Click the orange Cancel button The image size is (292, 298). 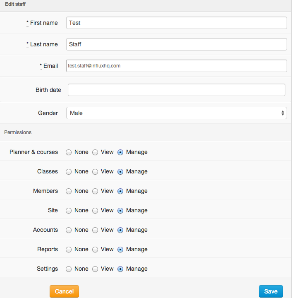click(64, 291)
